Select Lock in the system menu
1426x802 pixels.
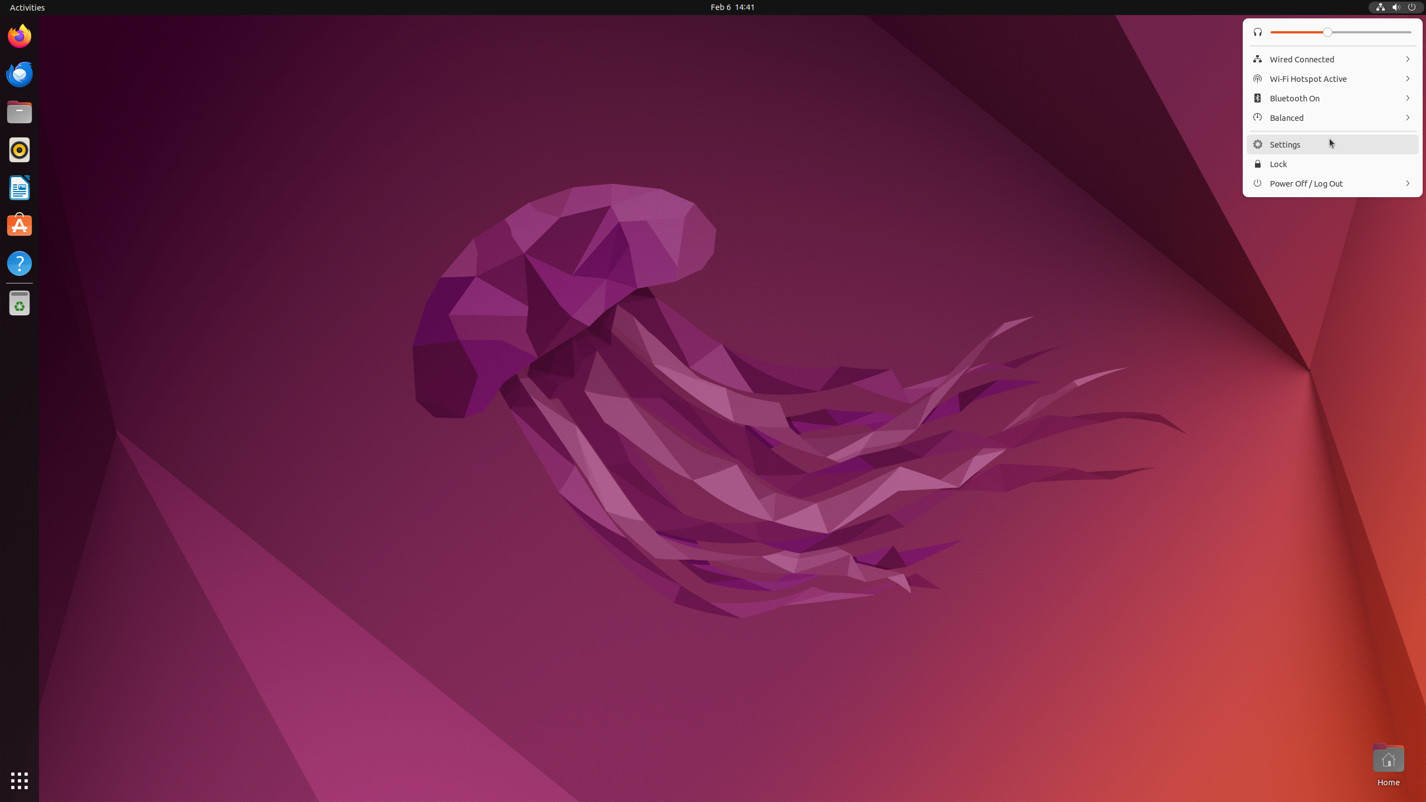[x=1332, y=164]
